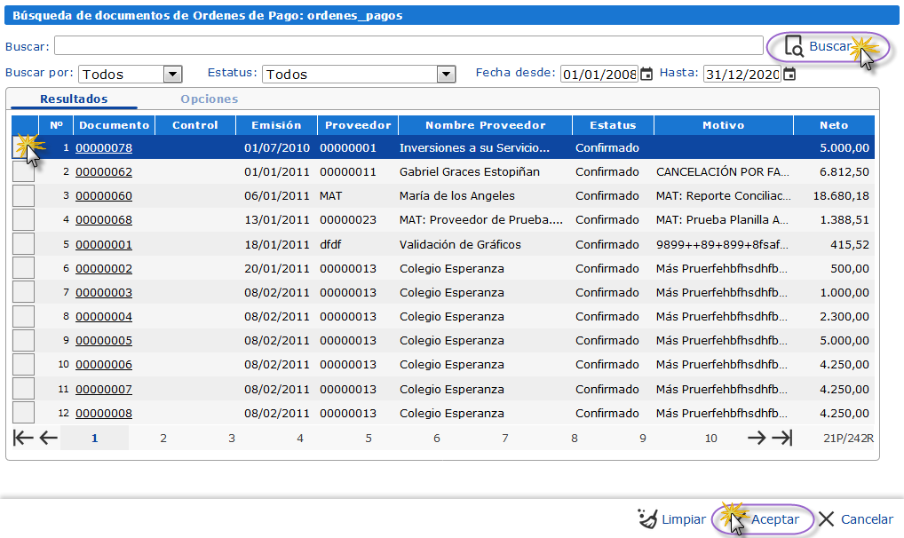Click the X icon next to Cancelar
This screenshot has width=904, height=538.
click(826, 518)
